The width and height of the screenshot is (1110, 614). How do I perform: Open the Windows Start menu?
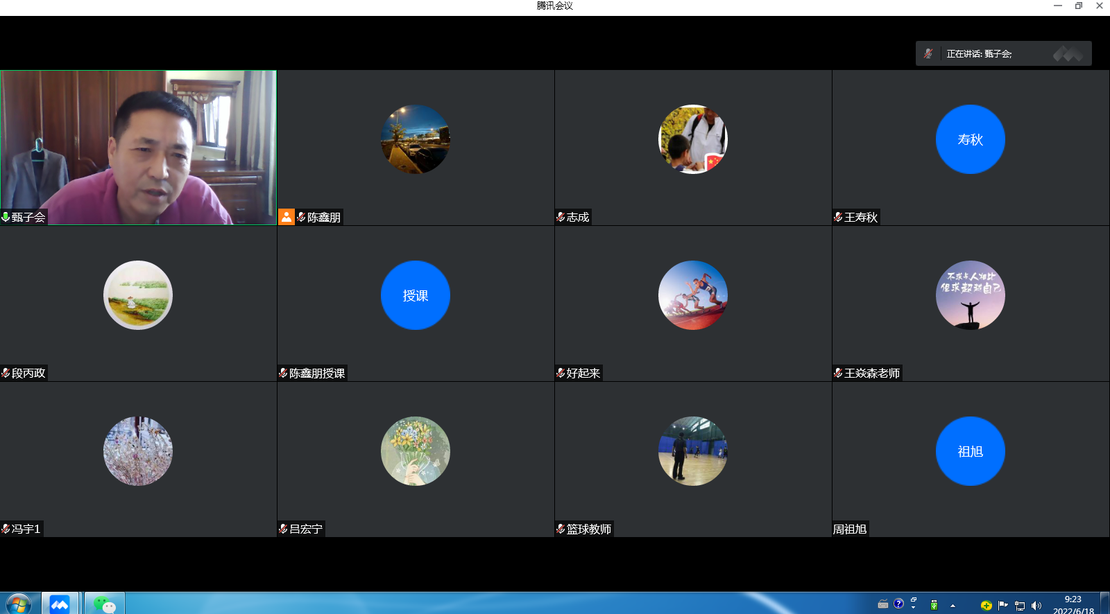coord(18,604)
